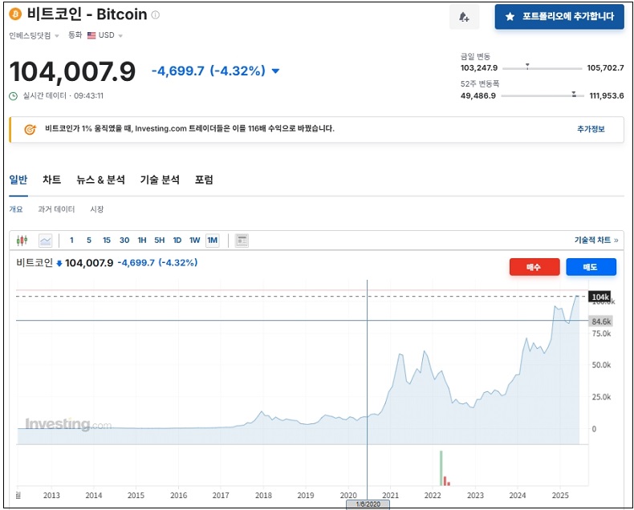The image size is (634, 510).
Task: Set chart interval to 1H
Action: (142, 241)
